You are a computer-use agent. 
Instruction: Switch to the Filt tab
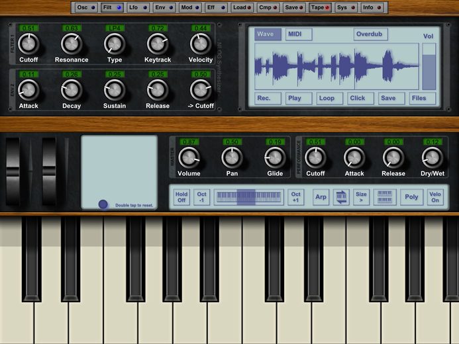[x=112, y=7]
